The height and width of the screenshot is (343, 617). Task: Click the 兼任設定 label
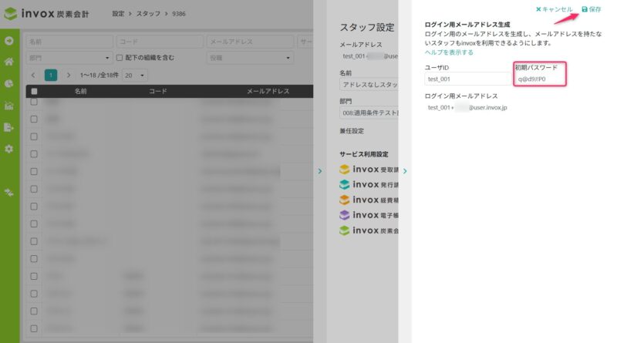click(x=352, y=131)
